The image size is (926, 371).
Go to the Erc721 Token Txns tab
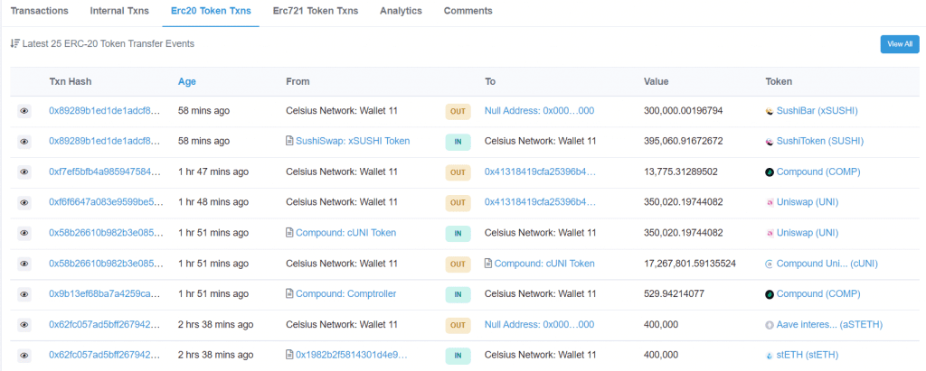coord(316,11)
